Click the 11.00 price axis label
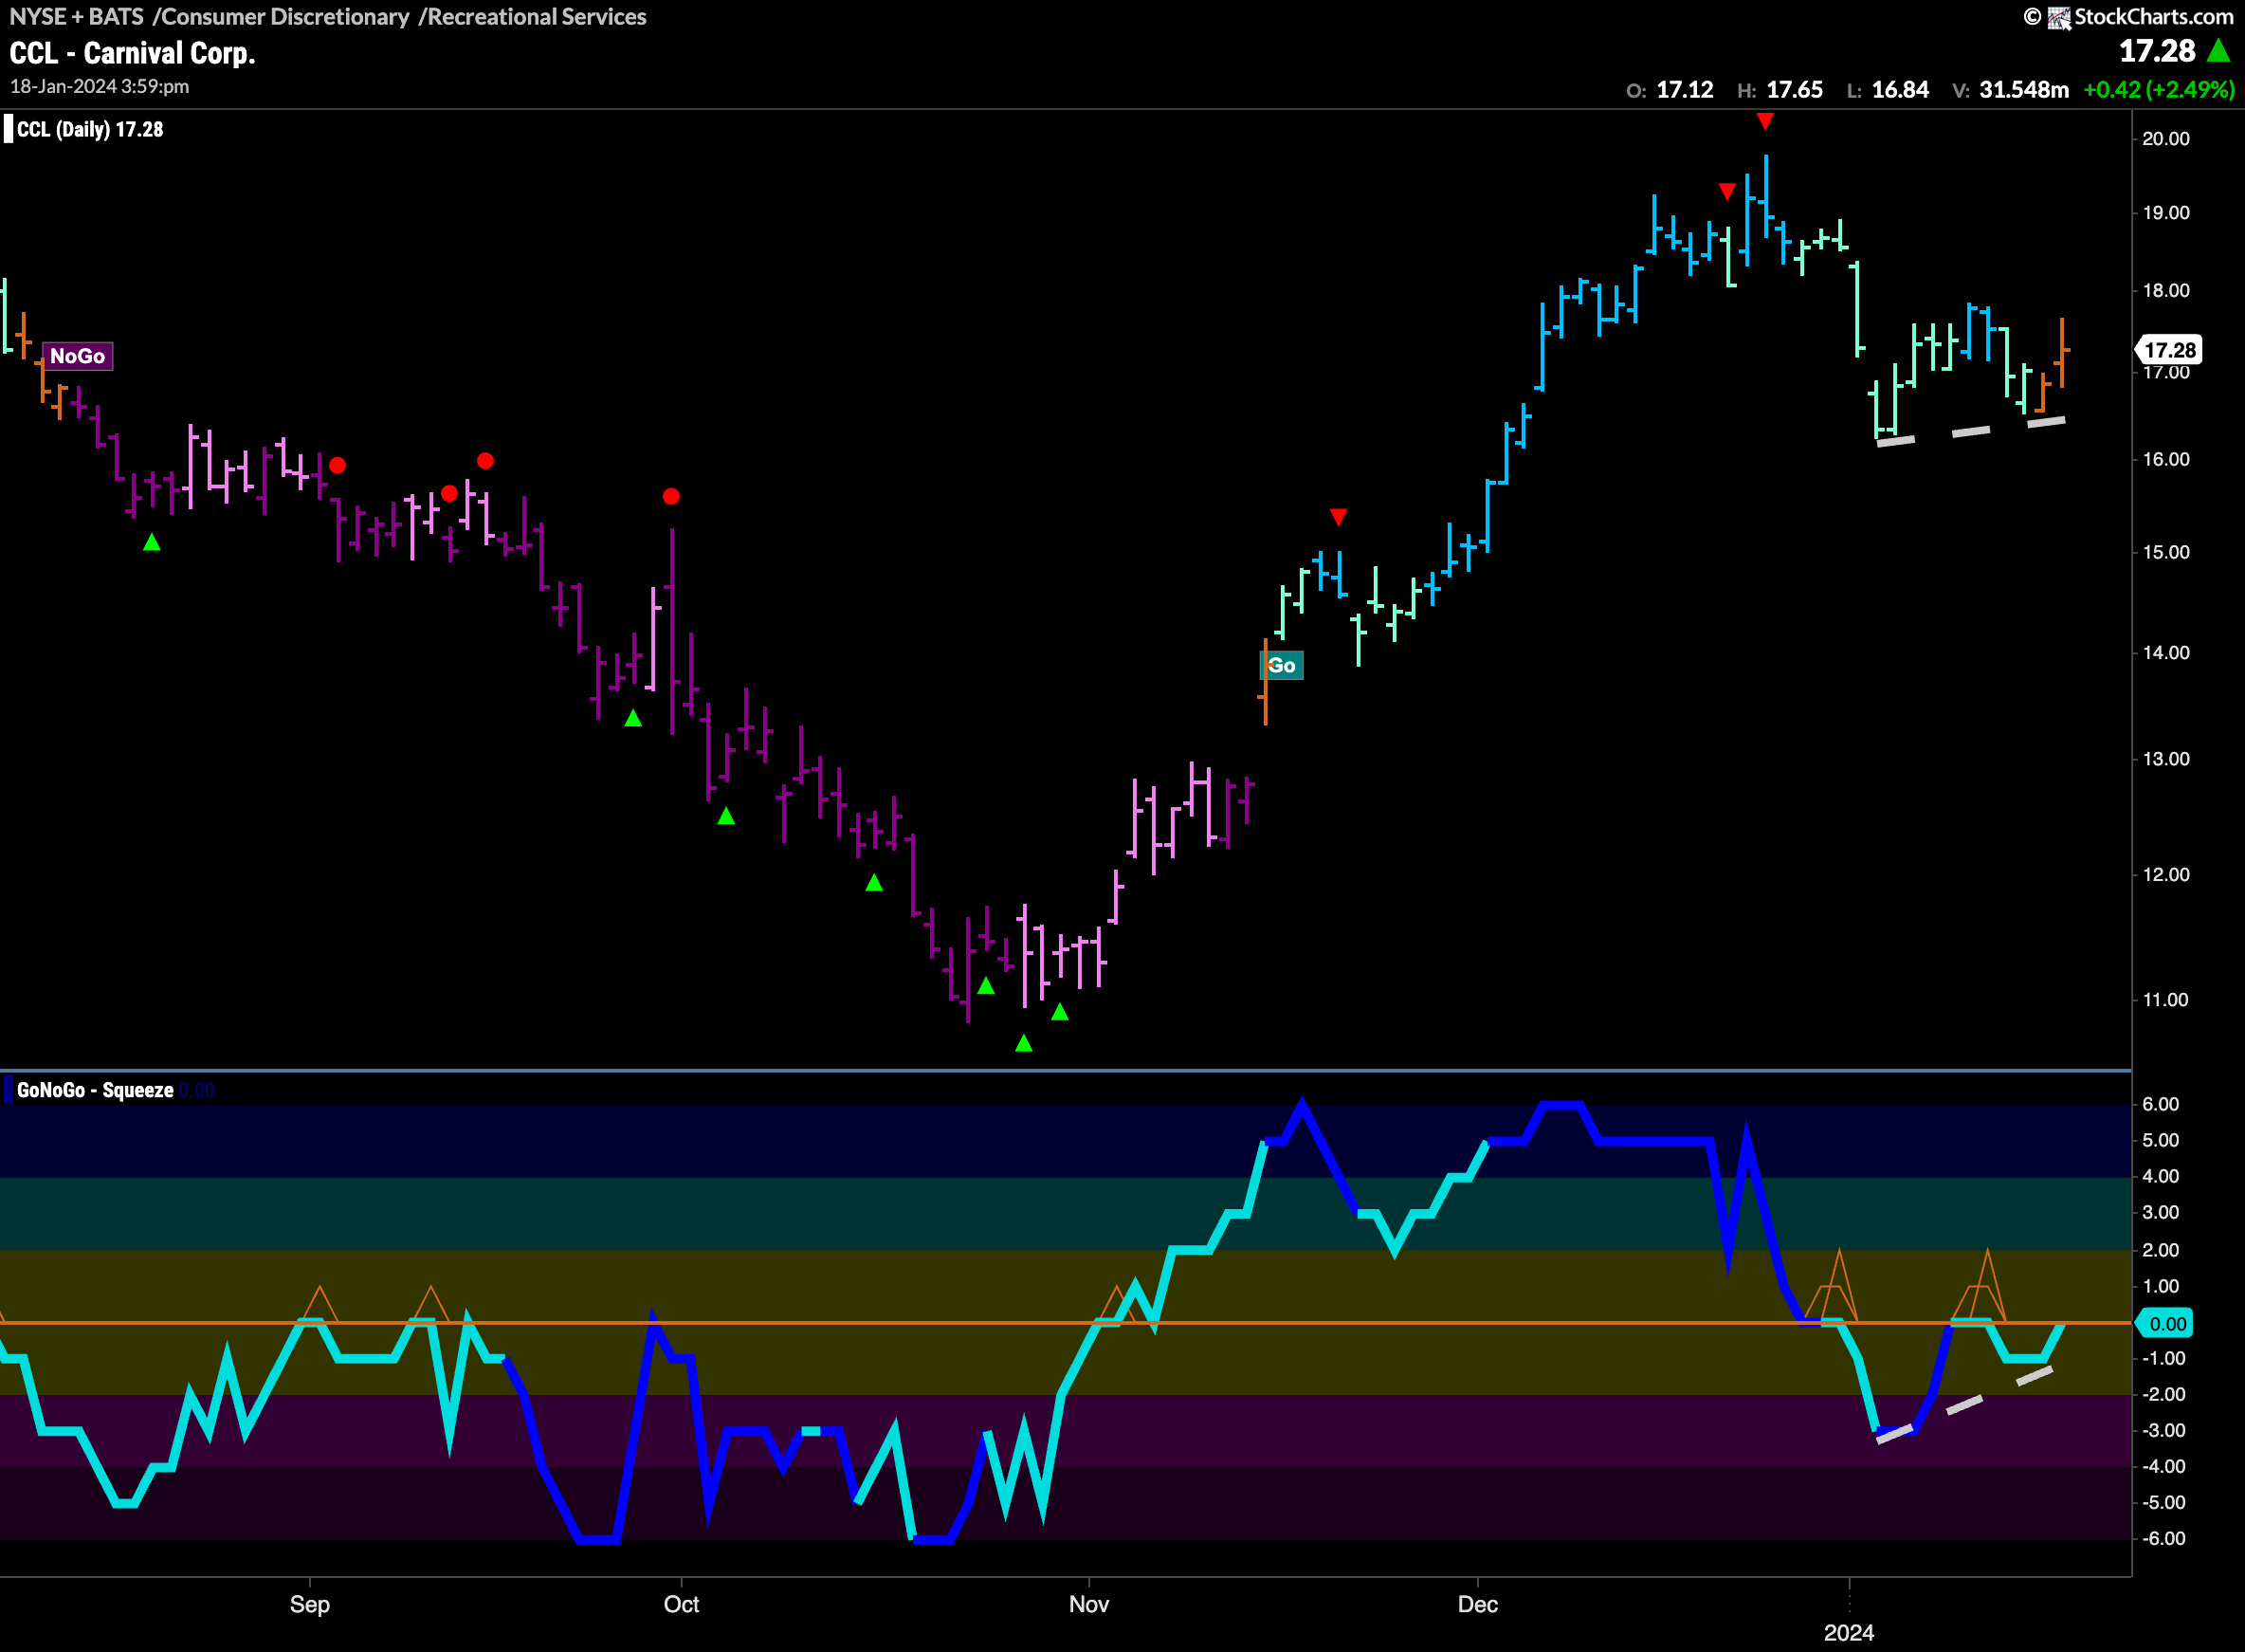Image resolution: width=2245 pixels, height=1652 pixels. pyautogui.click(x=2166, y=1000)
